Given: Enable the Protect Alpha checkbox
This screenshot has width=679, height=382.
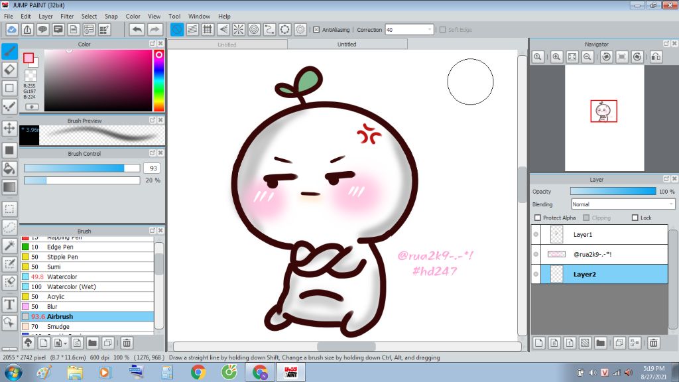Looking at the screenshot, I should point(538,218).
